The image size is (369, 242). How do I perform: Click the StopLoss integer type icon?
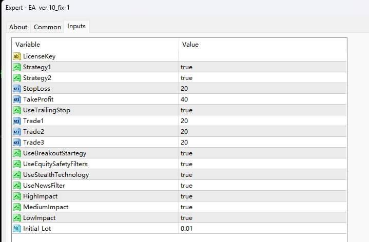click(16, 89)
